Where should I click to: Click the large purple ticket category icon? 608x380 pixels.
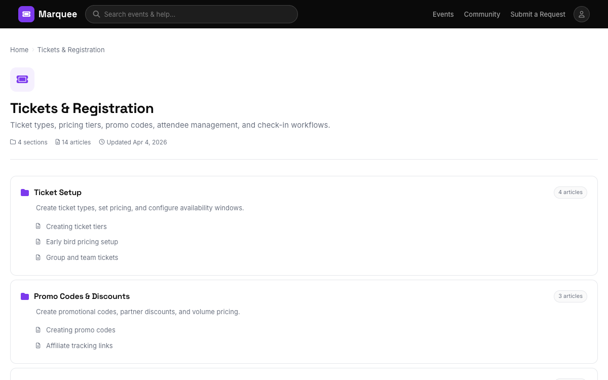(22, 80)
